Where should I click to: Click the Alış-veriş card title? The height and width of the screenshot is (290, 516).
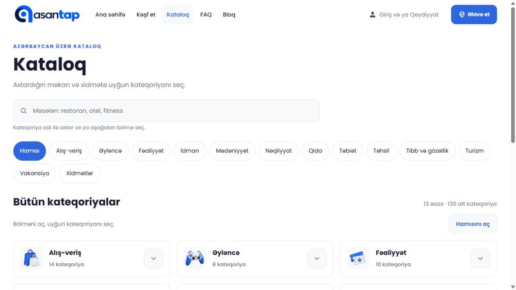[x=65, y=253]
